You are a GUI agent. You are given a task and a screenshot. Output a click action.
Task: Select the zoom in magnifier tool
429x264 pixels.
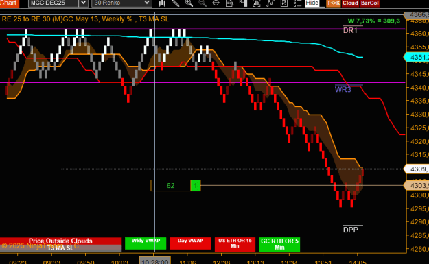click(x=189, y=3)
